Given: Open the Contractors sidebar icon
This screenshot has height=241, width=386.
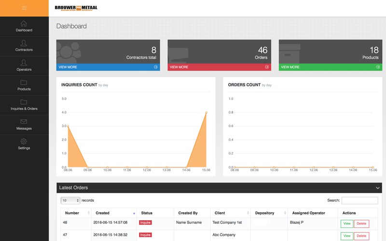Looking at the screenshot, I should (x=24, y=43).
